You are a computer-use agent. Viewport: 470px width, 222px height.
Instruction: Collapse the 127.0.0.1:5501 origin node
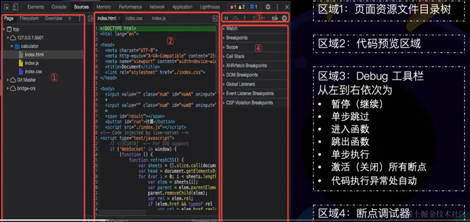pos(8,38)
